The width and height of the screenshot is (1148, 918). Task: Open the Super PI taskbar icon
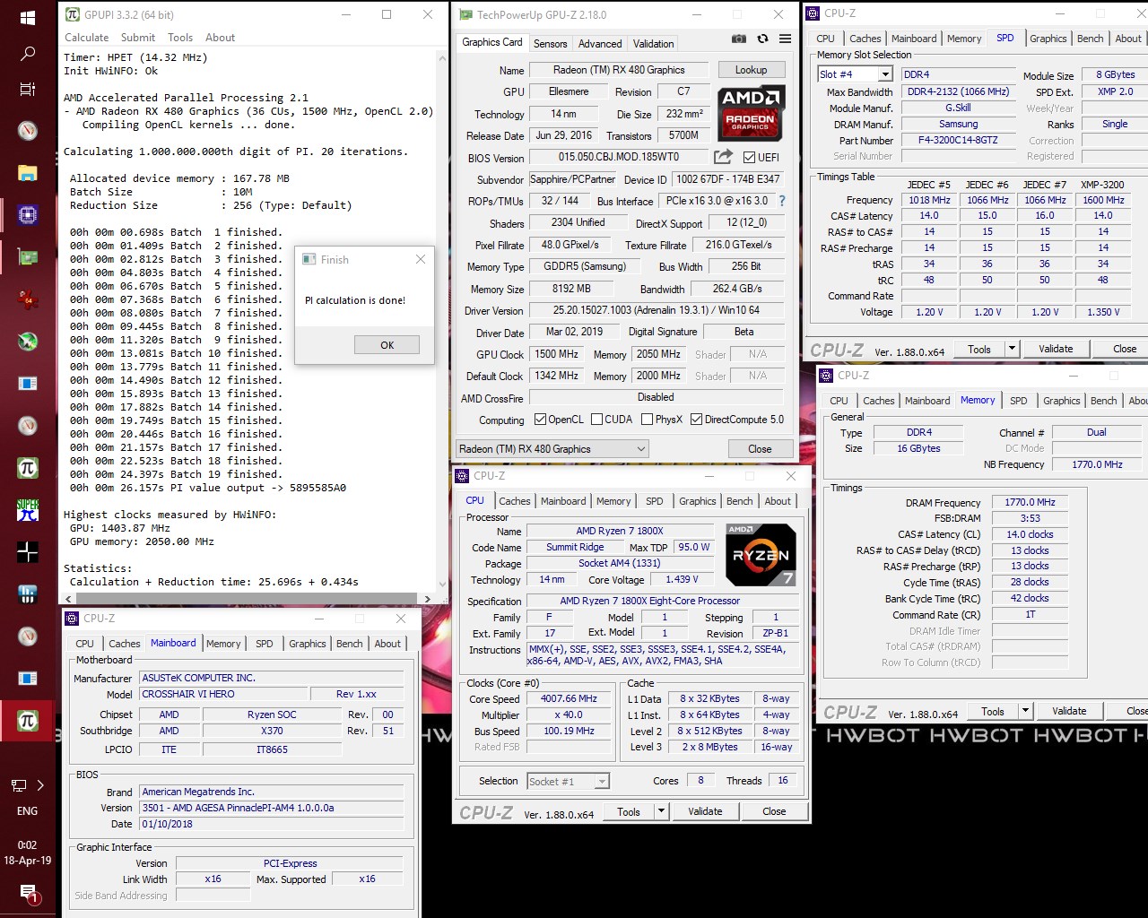(x=28, y=510)
